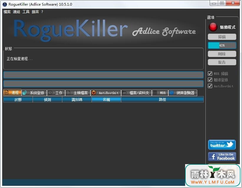This screenshot has width=242, height=188.
Task: Toggle the MBR 掃瞄 checkbox
Action: (x=210, y=73)
